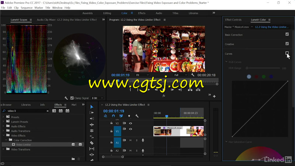The image size is (295, 166).
Task: Click the effects search field
Action: click(x=26, y=111)
